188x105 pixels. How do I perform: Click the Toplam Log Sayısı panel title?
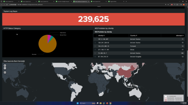tap(10, 11)
